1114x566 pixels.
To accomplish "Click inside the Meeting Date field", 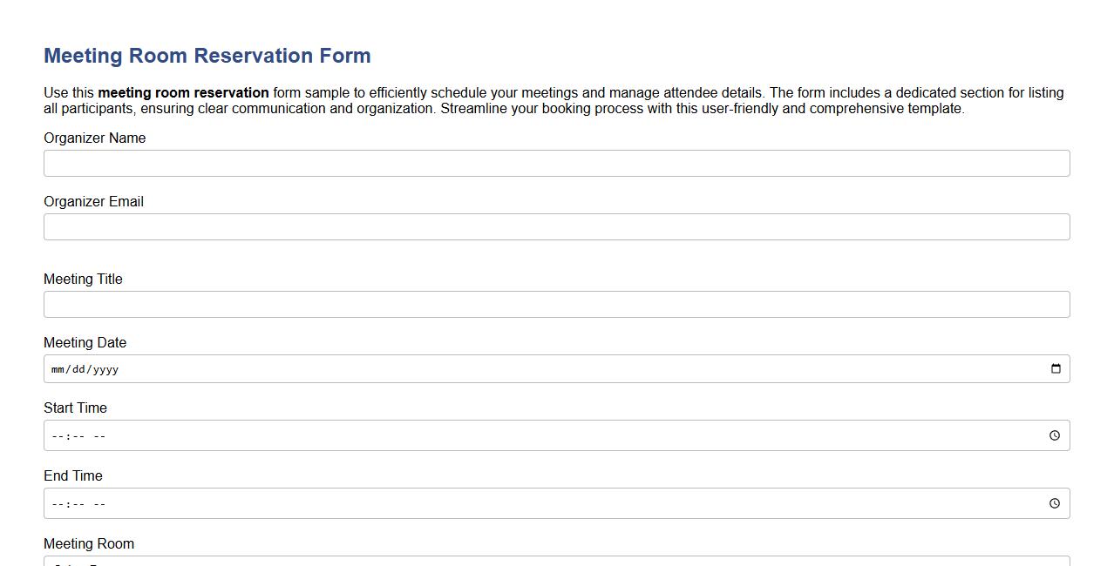I will [x=349, y=368].
